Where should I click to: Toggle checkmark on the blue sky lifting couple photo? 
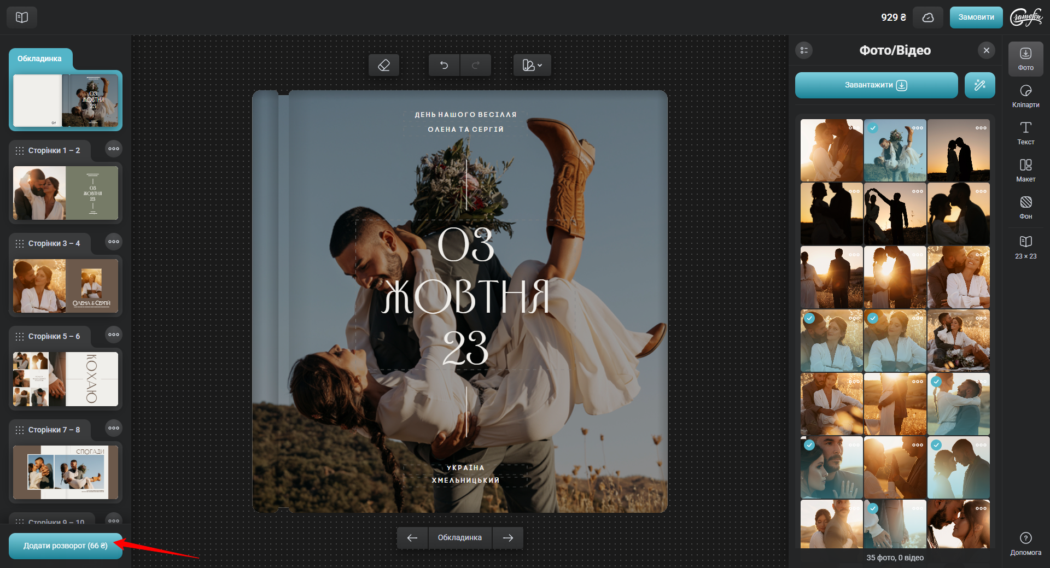(873, 128)
